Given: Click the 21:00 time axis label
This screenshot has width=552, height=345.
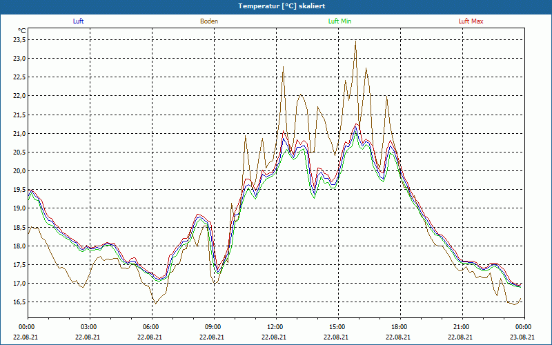Looking at the screenshot, I should pyautogui.click(x=462, y=326).
